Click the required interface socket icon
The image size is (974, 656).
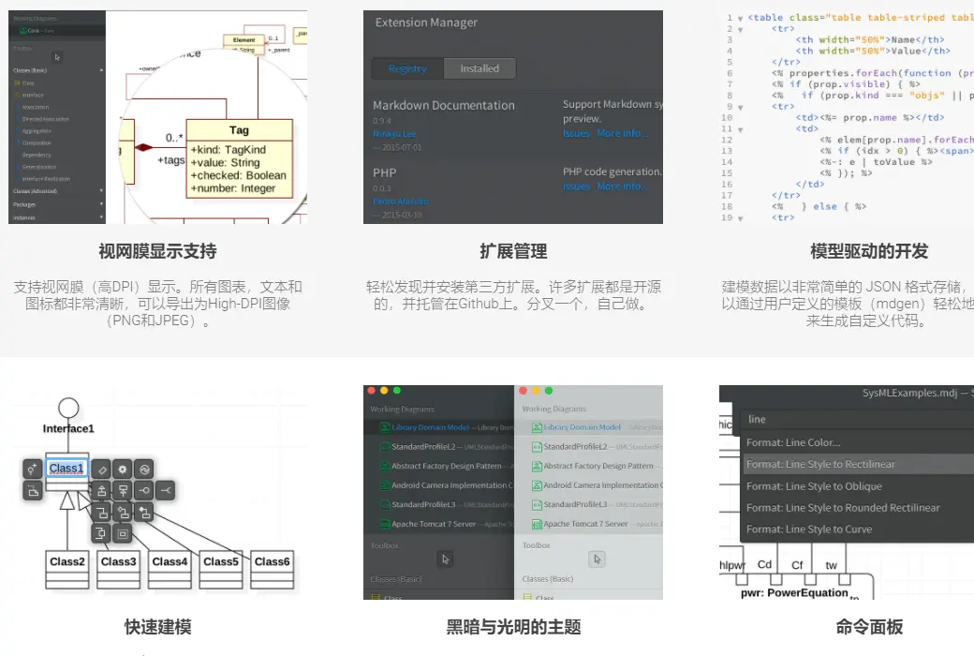click(x=165, y=491)
